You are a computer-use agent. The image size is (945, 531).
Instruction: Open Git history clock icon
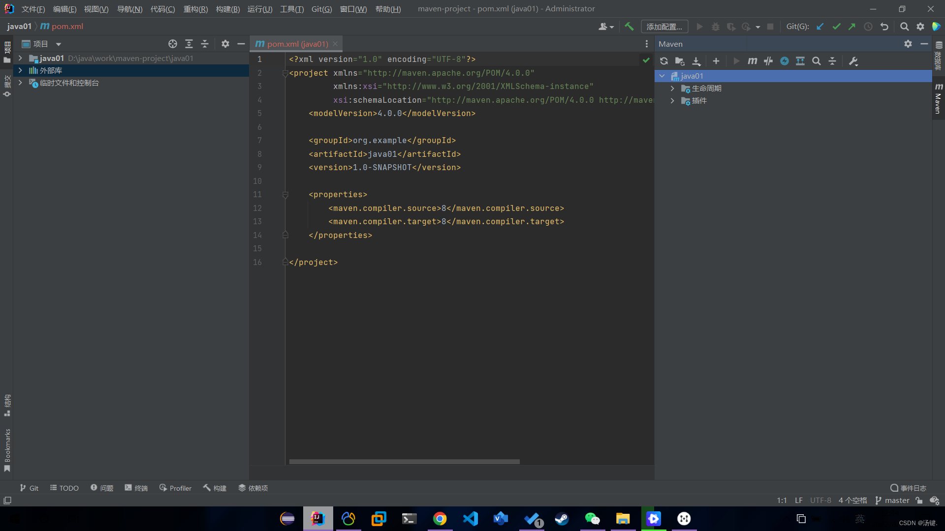click(x=868, y=27)
